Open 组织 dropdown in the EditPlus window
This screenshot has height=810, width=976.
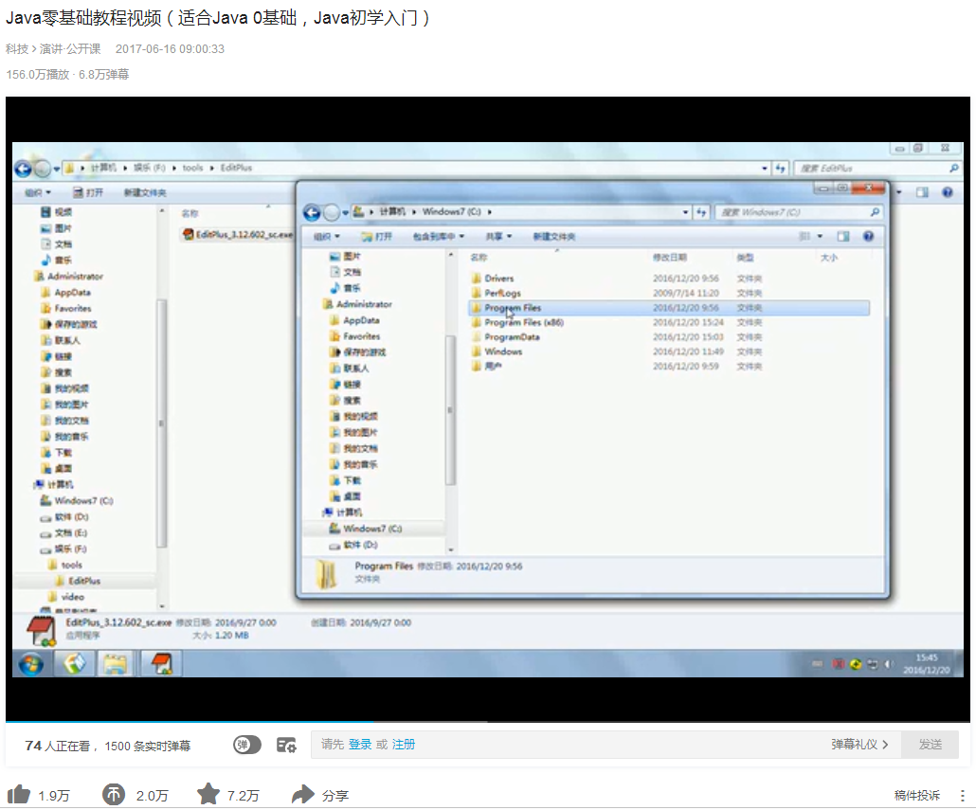(x=38, y=192)
